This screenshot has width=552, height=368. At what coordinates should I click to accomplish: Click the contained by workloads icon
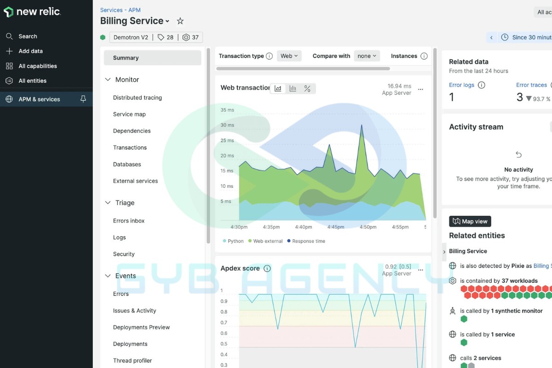click(x=453, y=281)
